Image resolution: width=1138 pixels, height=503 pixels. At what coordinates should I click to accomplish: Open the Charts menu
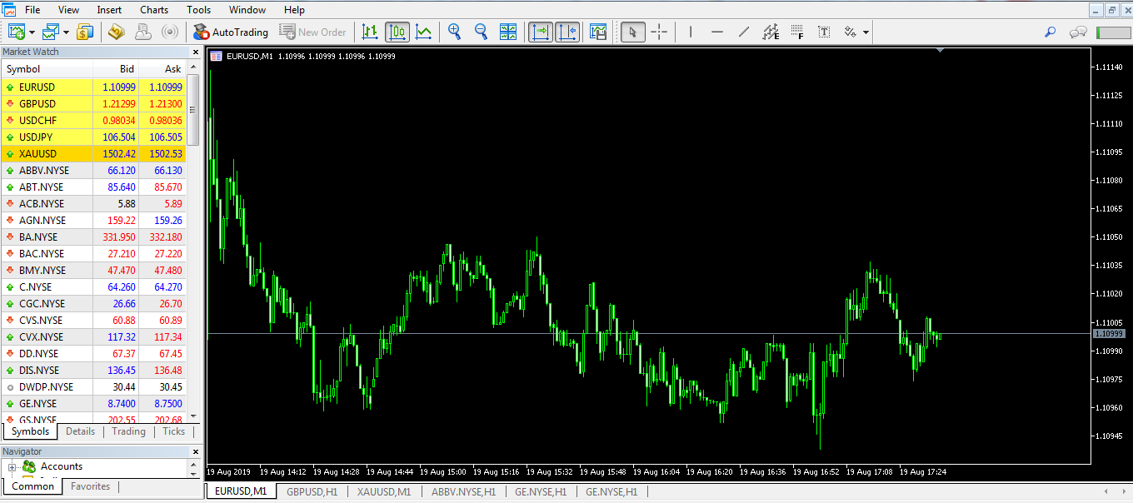pyautogui.click(x=154, y=10)
